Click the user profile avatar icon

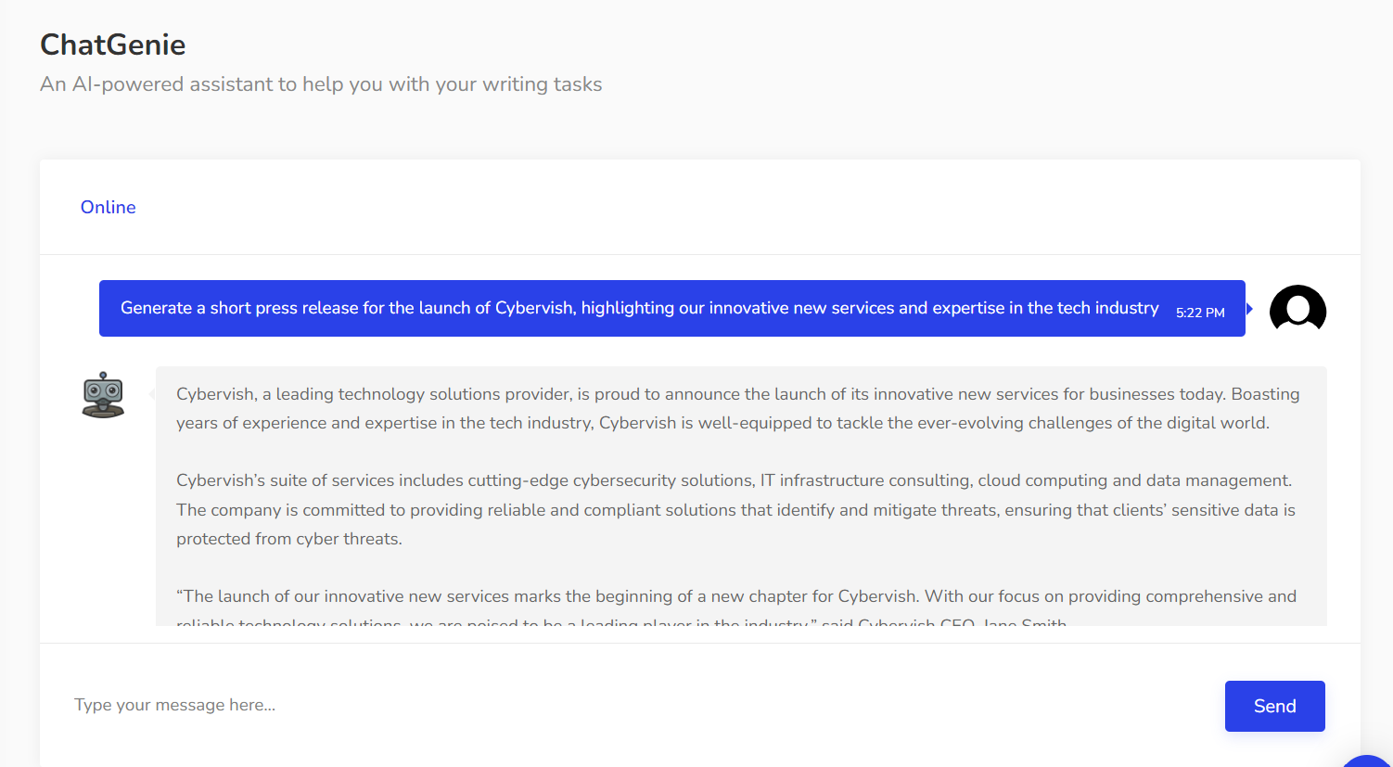tap(1297, 309)
